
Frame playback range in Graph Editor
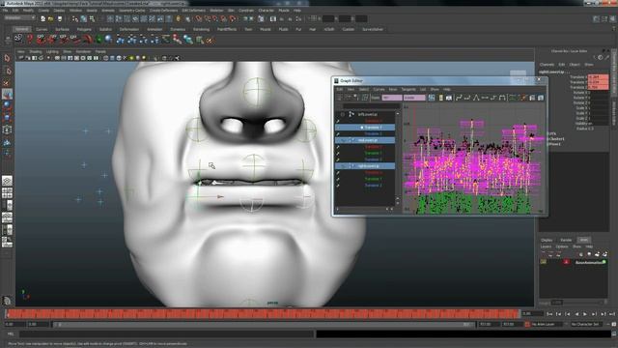tap(440, 98)
